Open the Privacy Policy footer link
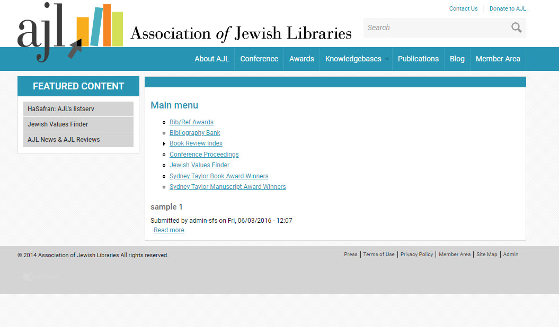559x327 pixels. click(x=416, y=255)
